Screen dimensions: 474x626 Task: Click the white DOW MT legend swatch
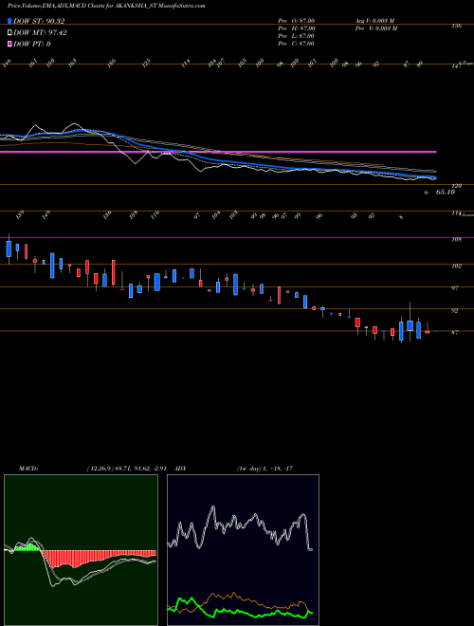(9, 33)
